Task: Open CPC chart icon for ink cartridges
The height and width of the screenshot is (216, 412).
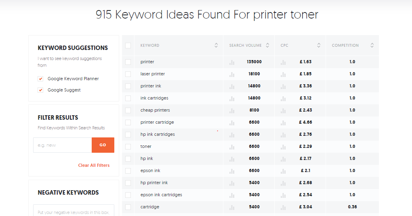Action: [x=283, y=99]
